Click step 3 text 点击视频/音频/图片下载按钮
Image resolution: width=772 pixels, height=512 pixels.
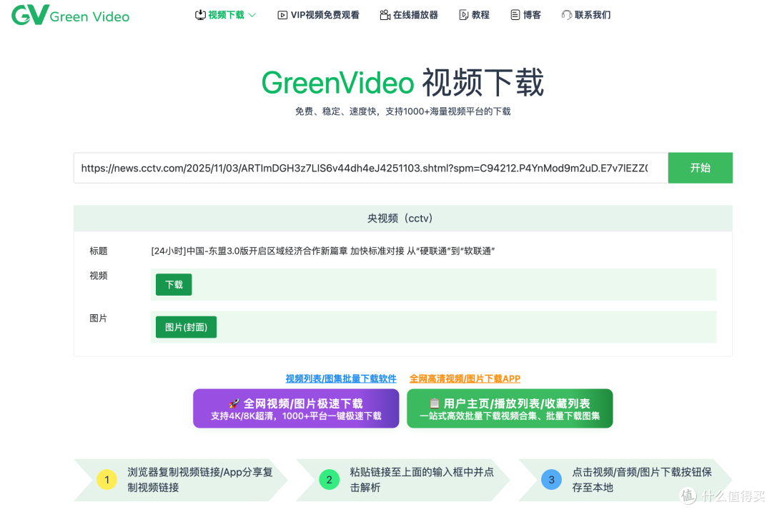(642, 480)
